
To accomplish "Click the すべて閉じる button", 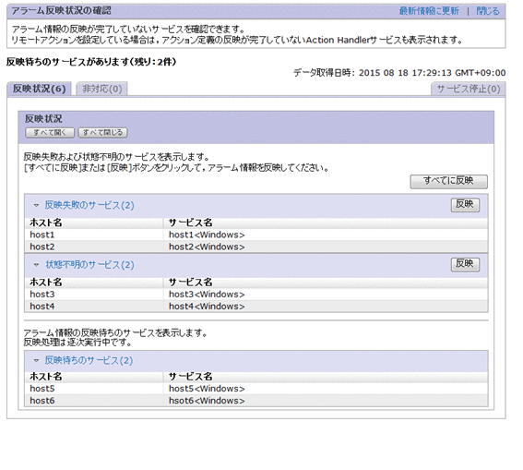I will pos(102,133).
